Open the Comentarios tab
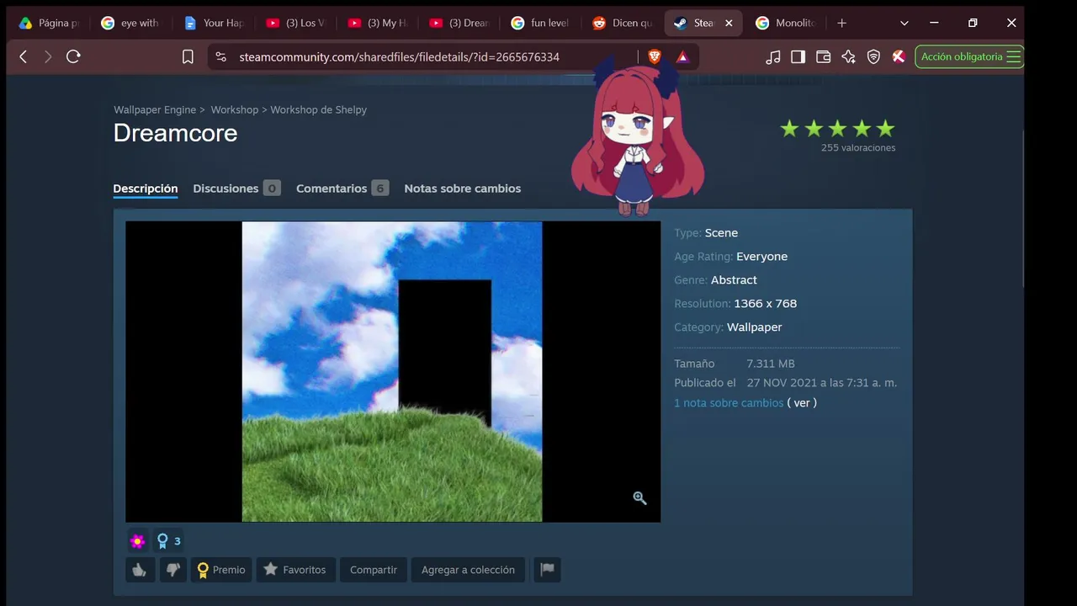Viewport: 1077px width, 606px height. 342,189
